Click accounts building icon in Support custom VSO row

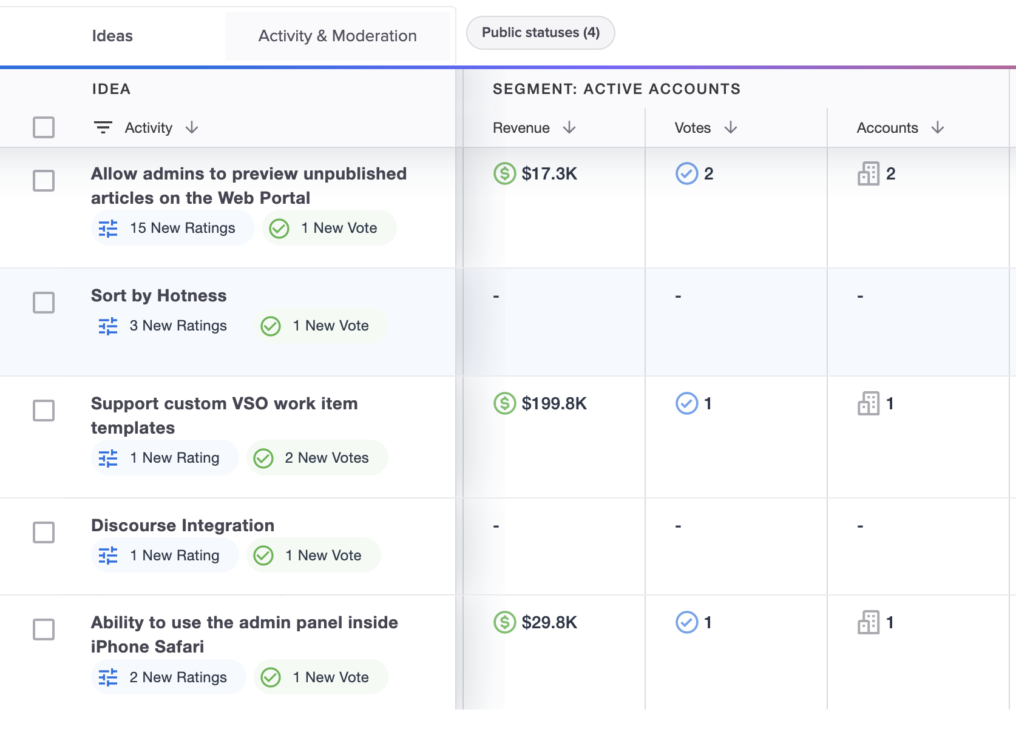(869, 403)
